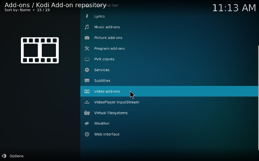Screen dimensions: 259x161
Task: Open the highlighted Video add-ons entry
Action: pyautogui.click(x=169, y=91)
